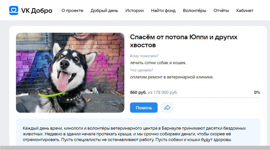Open the О проекте menu item
Image resolution: width=270 pixels, height=150 pixels.
click(x=72, y=10)
